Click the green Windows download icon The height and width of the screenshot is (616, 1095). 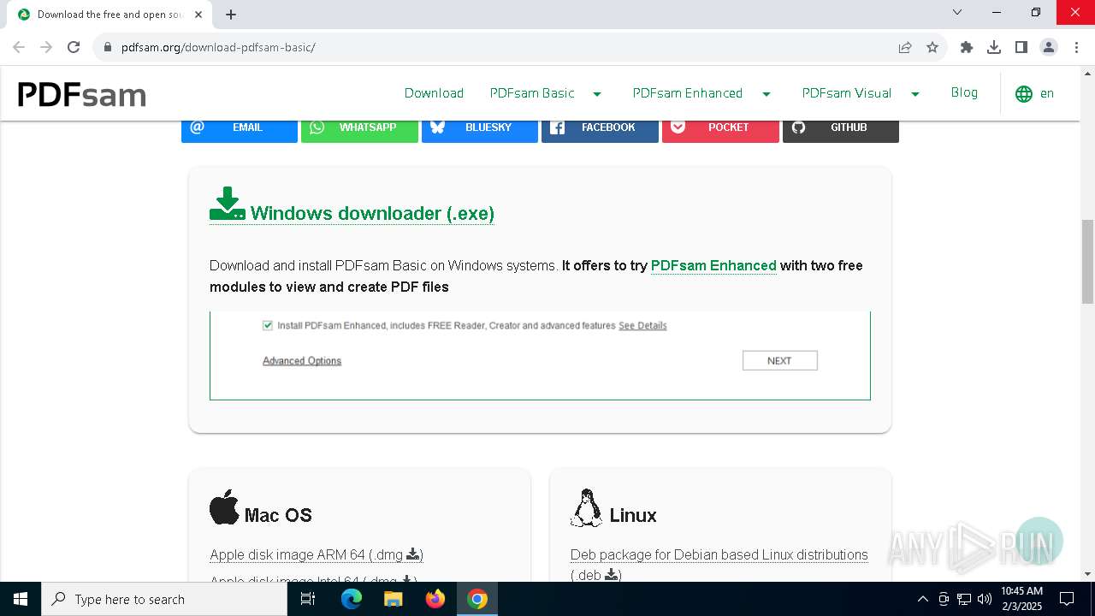point(227,204)
